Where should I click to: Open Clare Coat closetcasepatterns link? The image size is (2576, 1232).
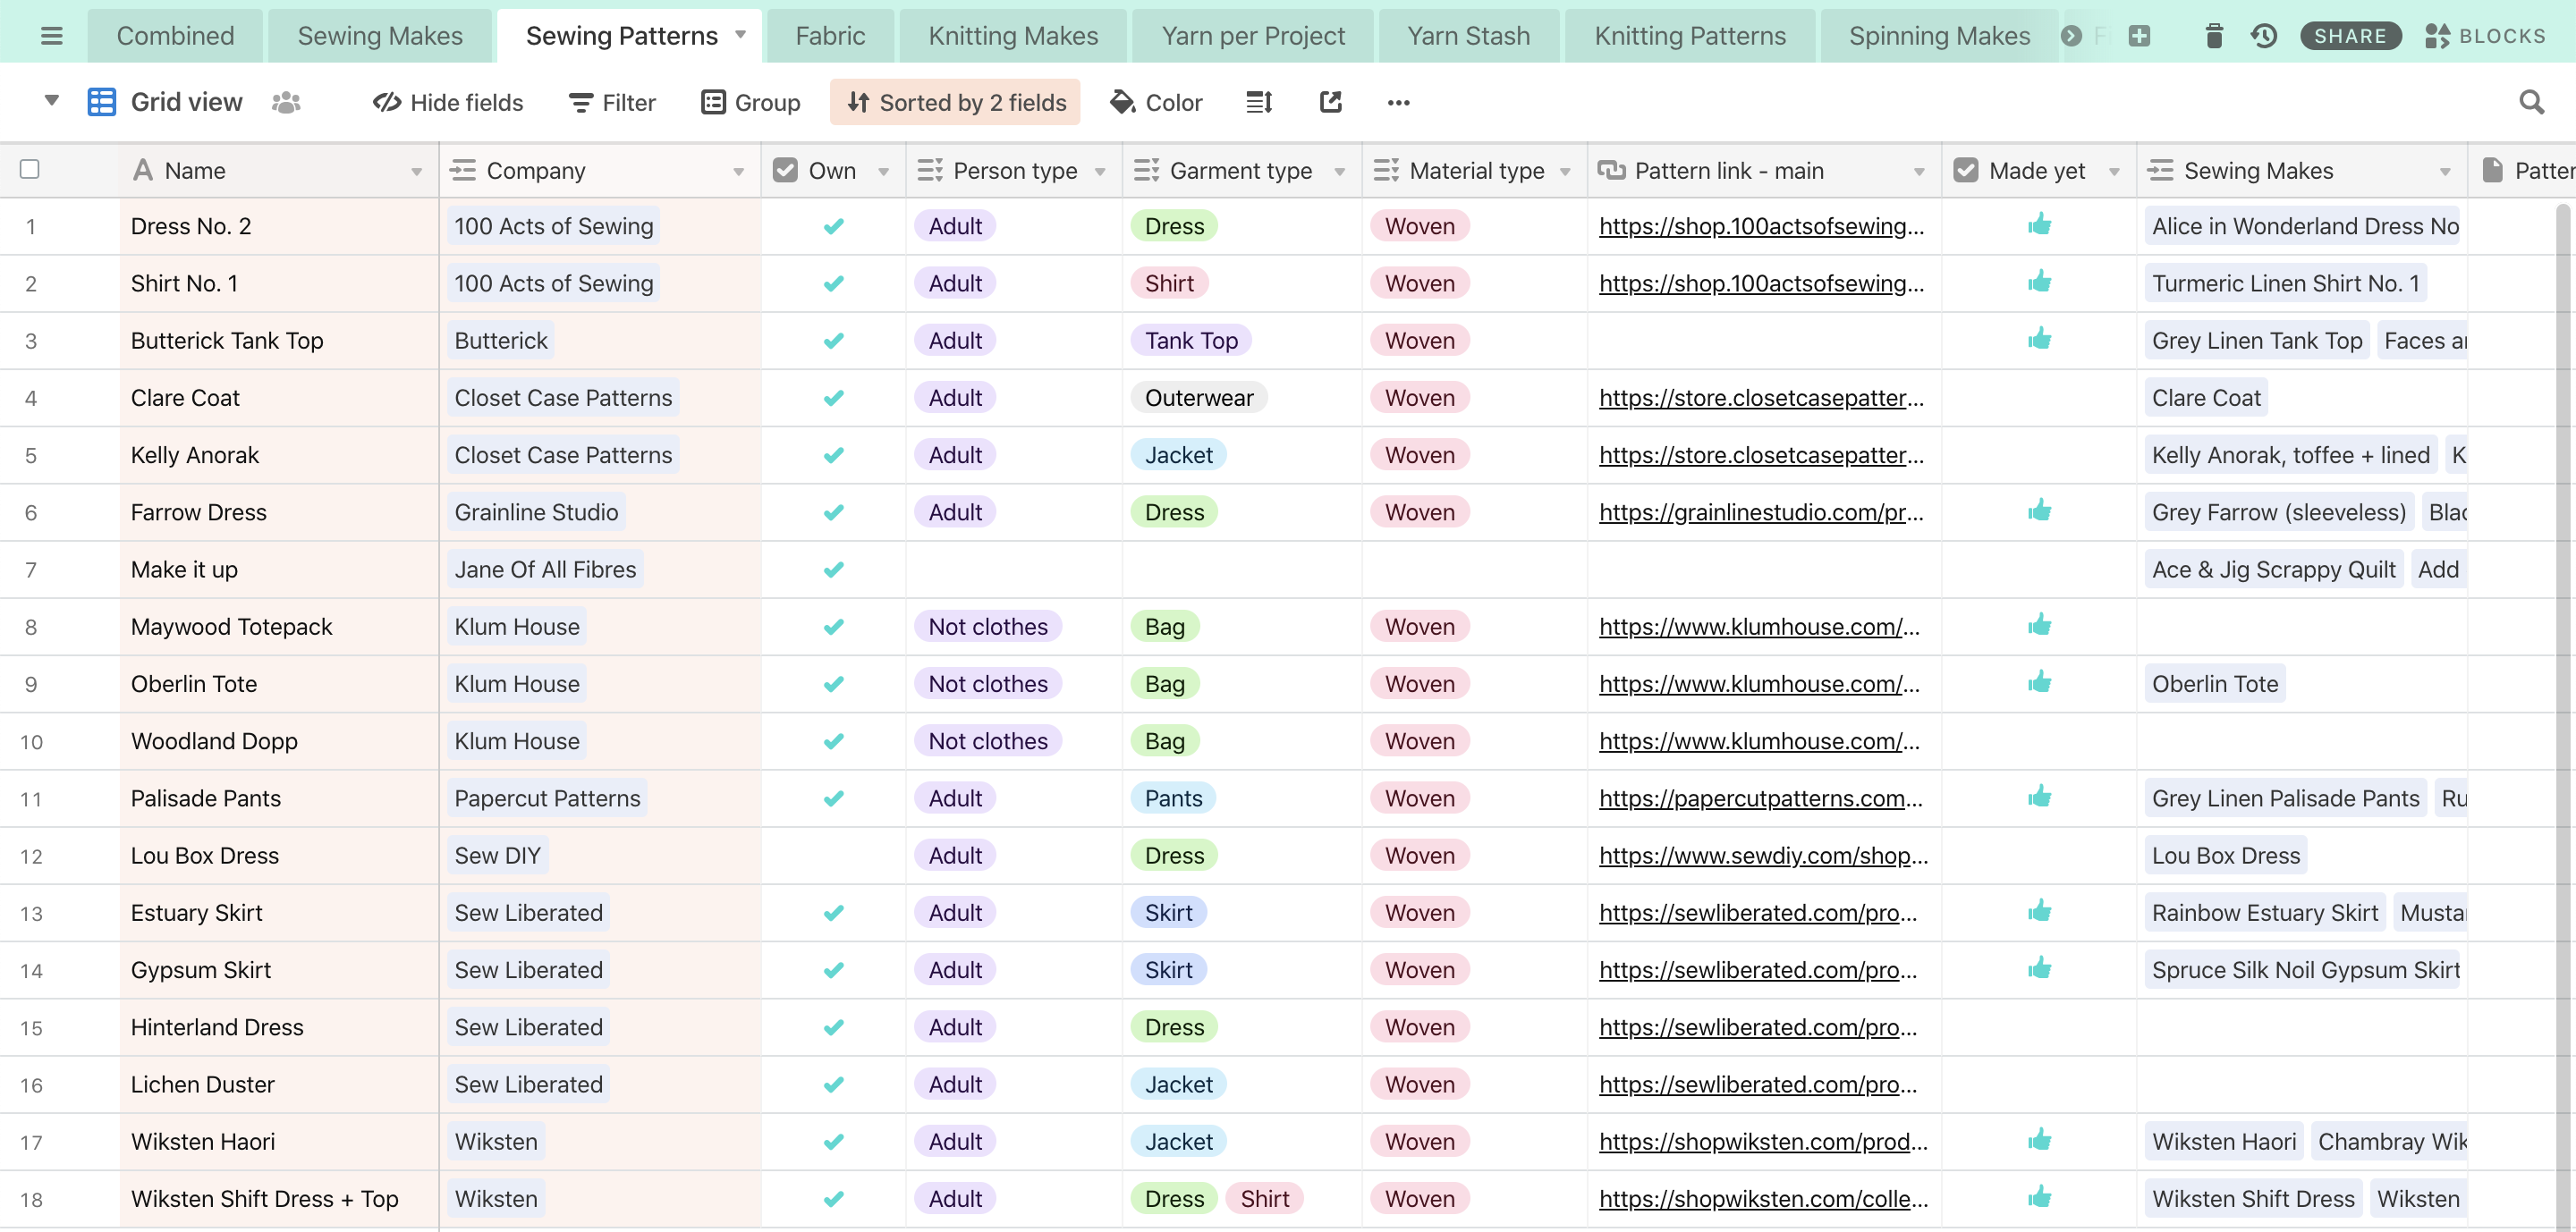point(1761,399)
